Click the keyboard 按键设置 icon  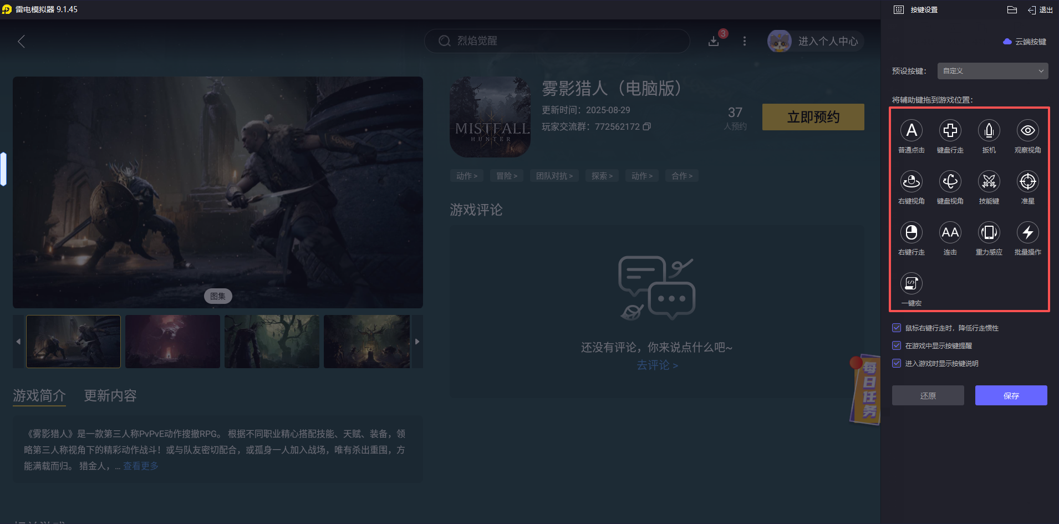[899, 9]
